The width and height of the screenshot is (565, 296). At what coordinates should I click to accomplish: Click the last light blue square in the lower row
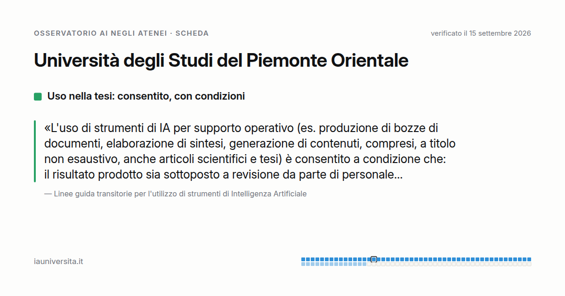click(x=364, y=264)
